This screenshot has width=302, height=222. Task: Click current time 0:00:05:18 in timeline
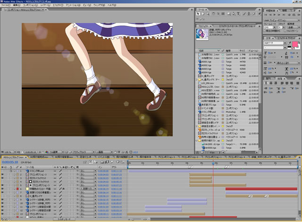pos(10,162)
